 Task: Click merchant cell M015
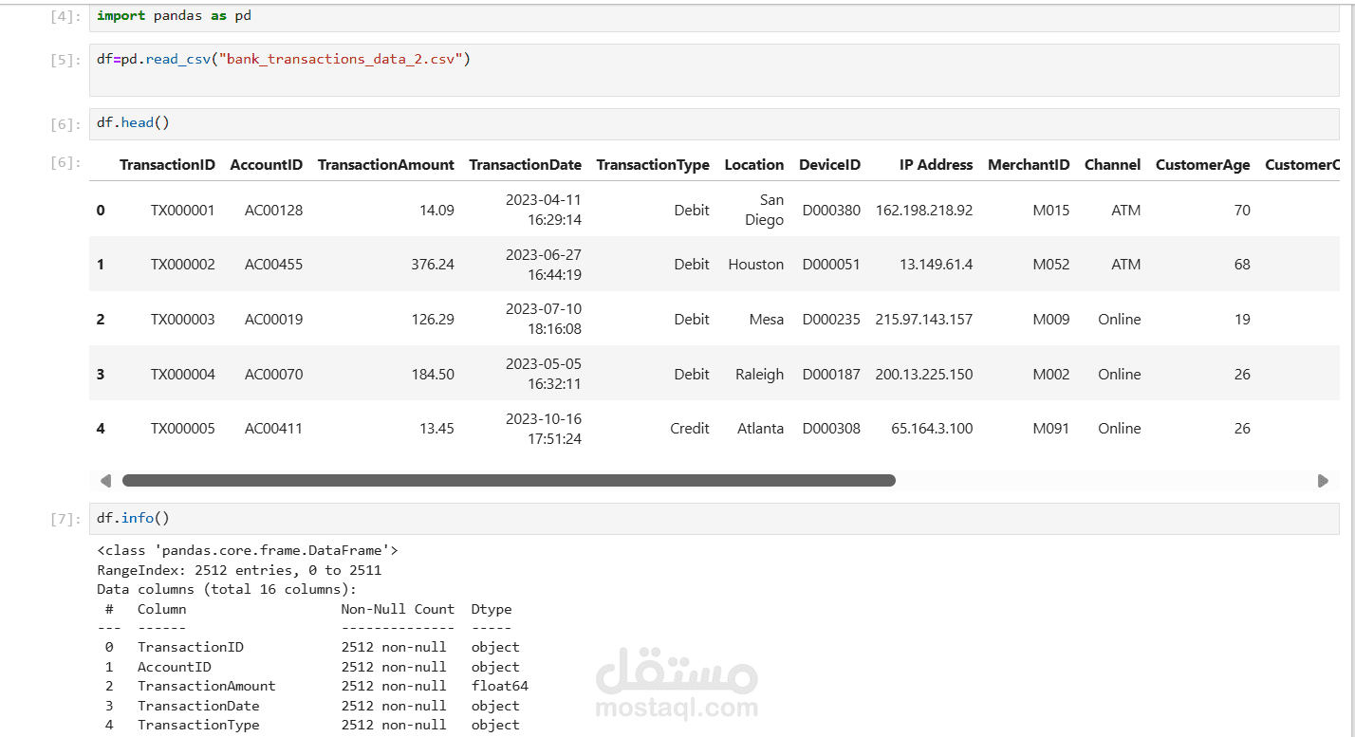(x=1051, y=211)
